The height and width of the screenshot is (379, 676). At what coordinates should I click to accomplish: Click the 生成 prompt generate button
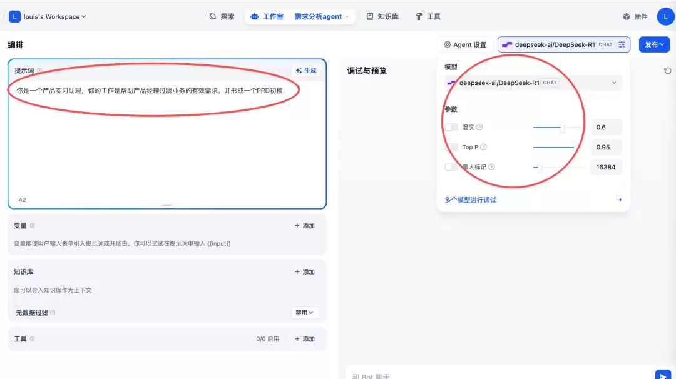tap(306, 71)
